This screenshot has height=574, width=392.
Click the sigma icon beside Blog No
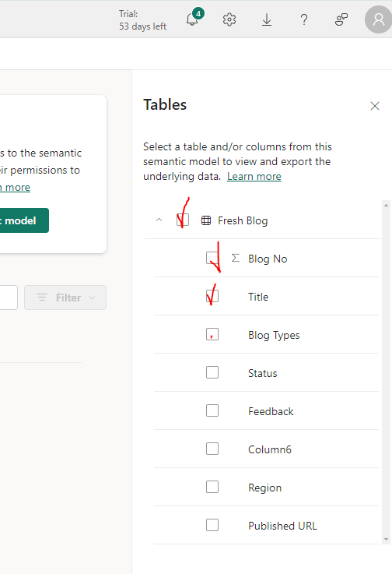(235, 258)
